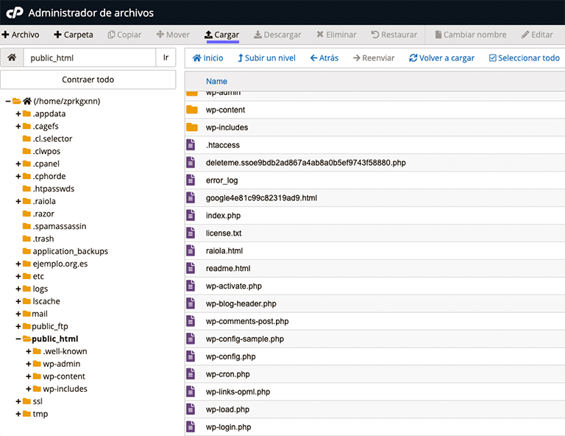The width and height of the screenshot is (565, 436).
Task: Click the .cl.selector folder icon in tree
Action: [x=26, y=138]
